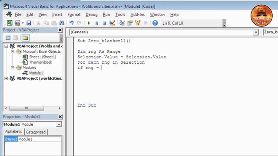Click the Break pause icon
This screenshot has width=278, height=156.
click(x=96, y=23)
